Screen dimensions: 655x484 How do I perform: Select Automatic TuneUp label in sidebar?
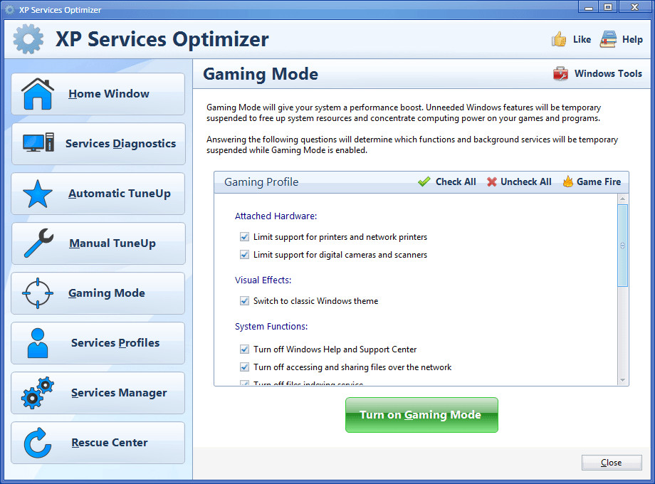click(x=120, y=194)
